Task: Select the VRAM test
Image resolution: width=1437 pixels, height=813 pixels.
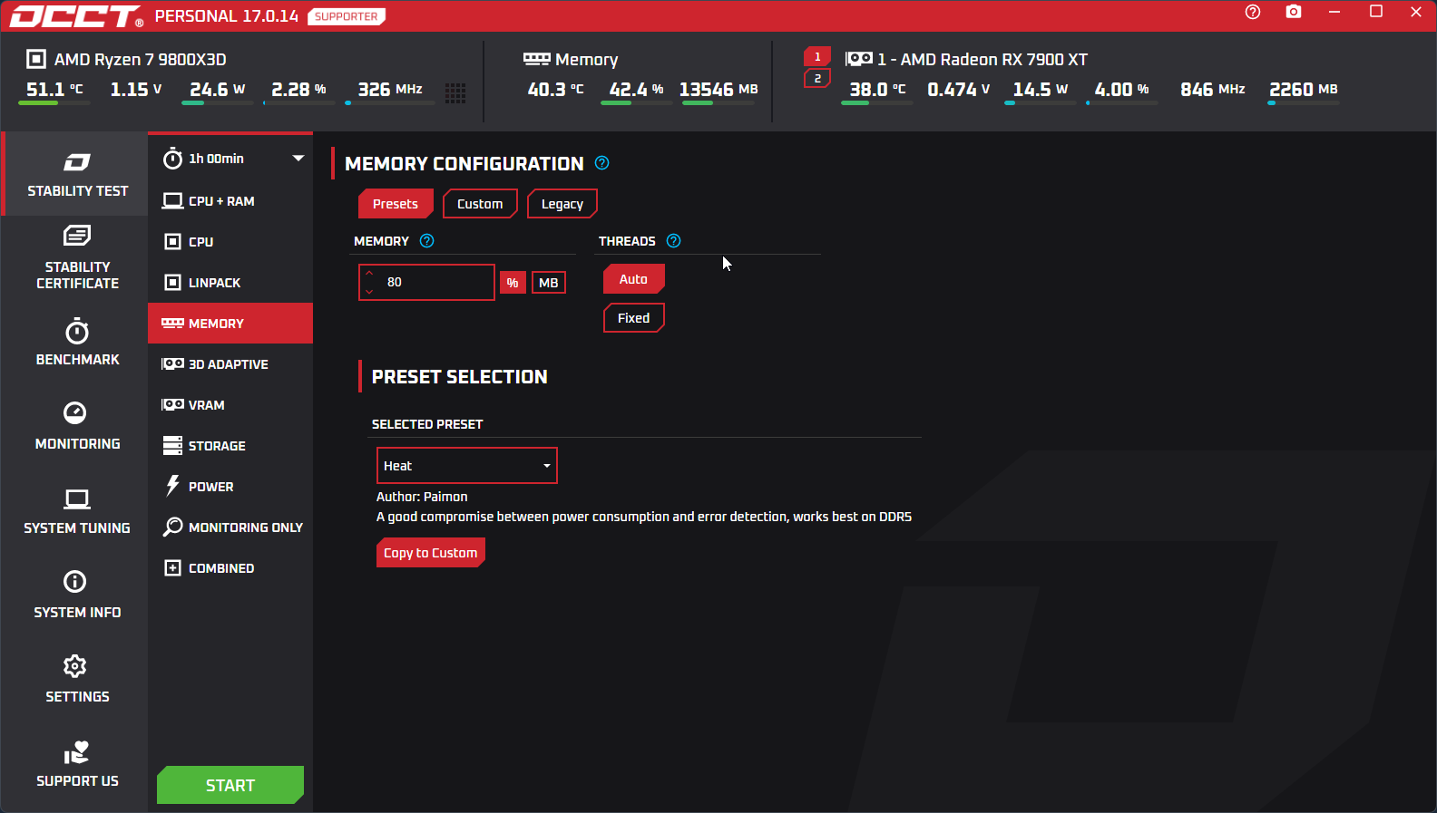Action: (x=230, y=405)
